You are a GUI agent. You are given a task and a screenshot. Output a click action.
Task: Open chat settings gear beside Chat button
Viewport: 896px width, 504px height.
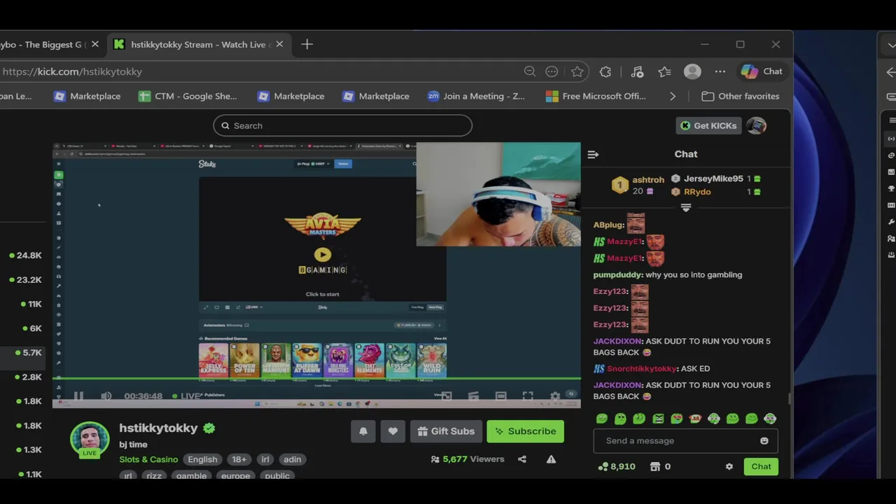(x=729, y=467)
